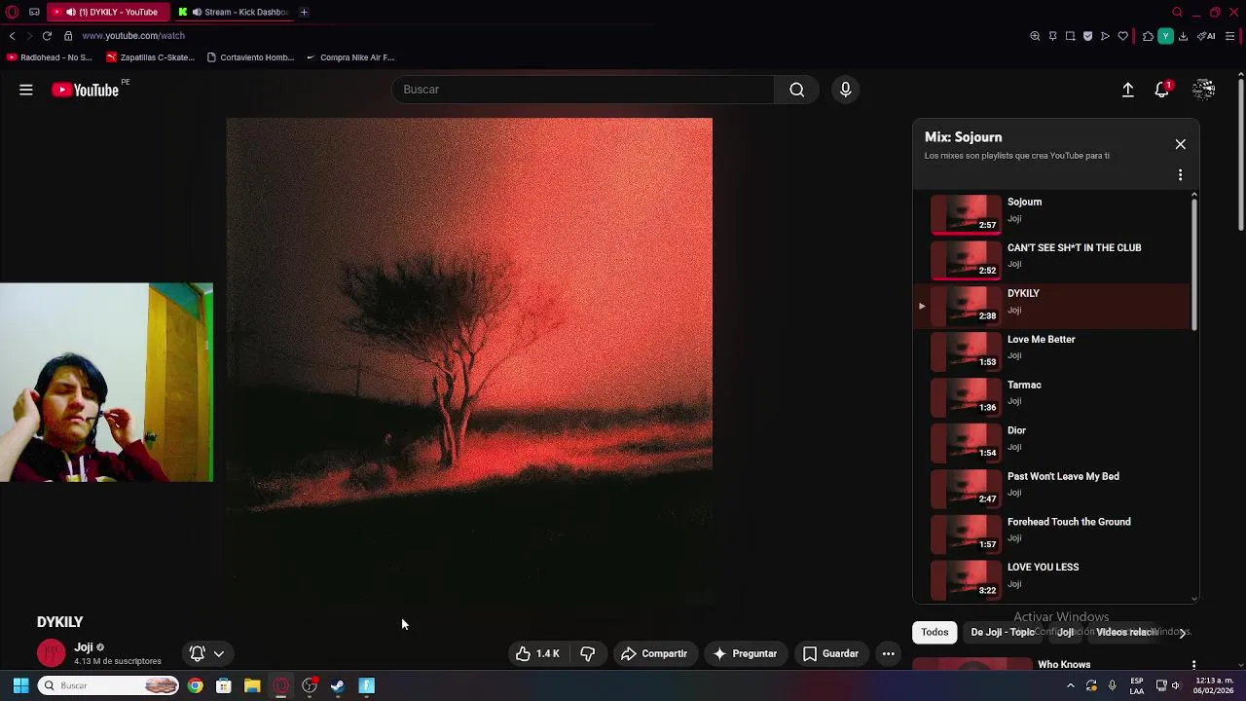Open the Windows Start menu

click(20, 685)
